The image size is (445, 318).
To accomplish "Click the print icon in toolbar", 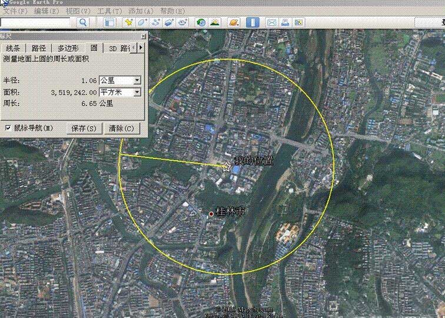I will 285,22.
